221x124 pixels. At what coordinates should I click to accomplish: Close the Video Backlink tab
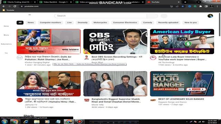(x=71, y=2)
